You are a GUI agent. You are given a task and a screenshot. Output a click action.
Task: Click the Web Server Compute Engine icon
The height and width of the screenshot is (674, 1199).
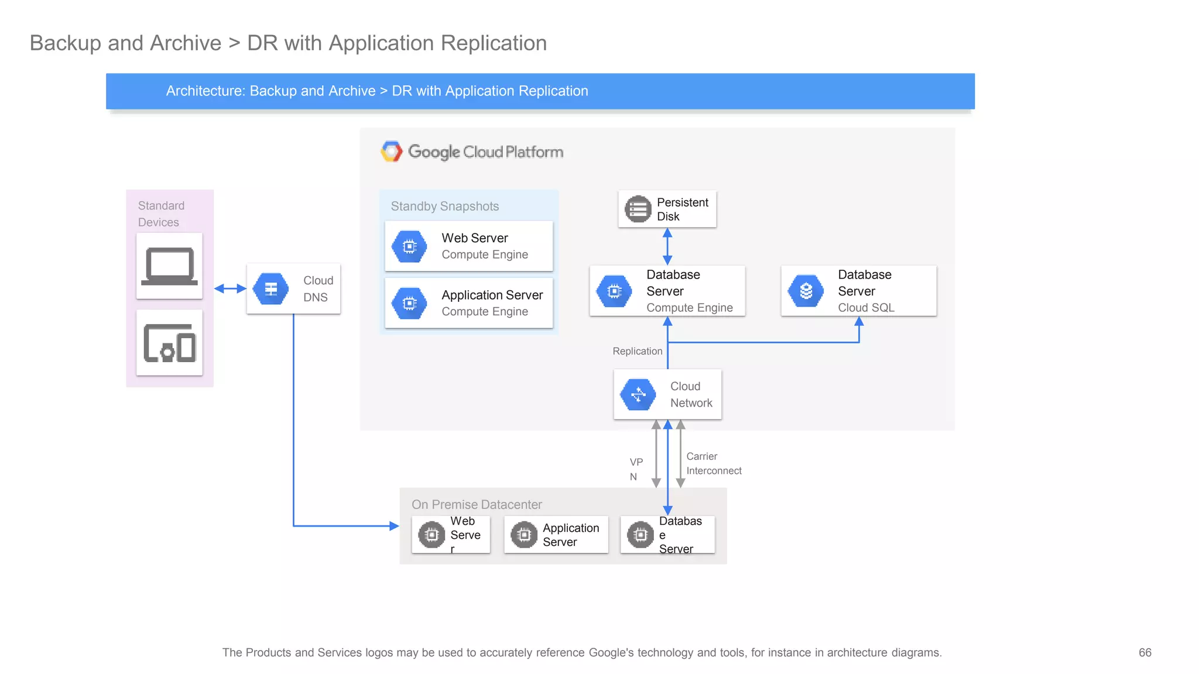click(x=410, y=246)
